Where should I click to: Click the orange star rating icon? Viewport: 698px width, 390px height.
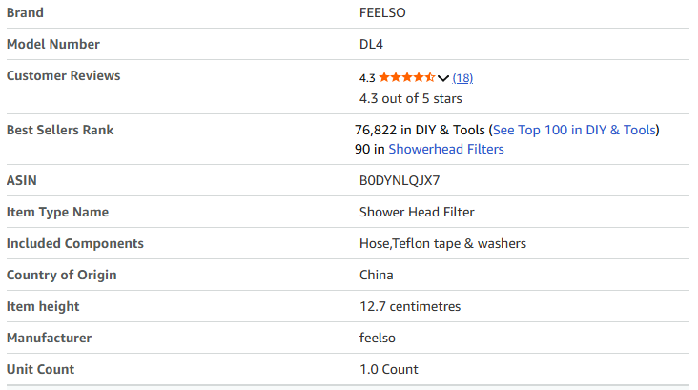coord(407,77)
